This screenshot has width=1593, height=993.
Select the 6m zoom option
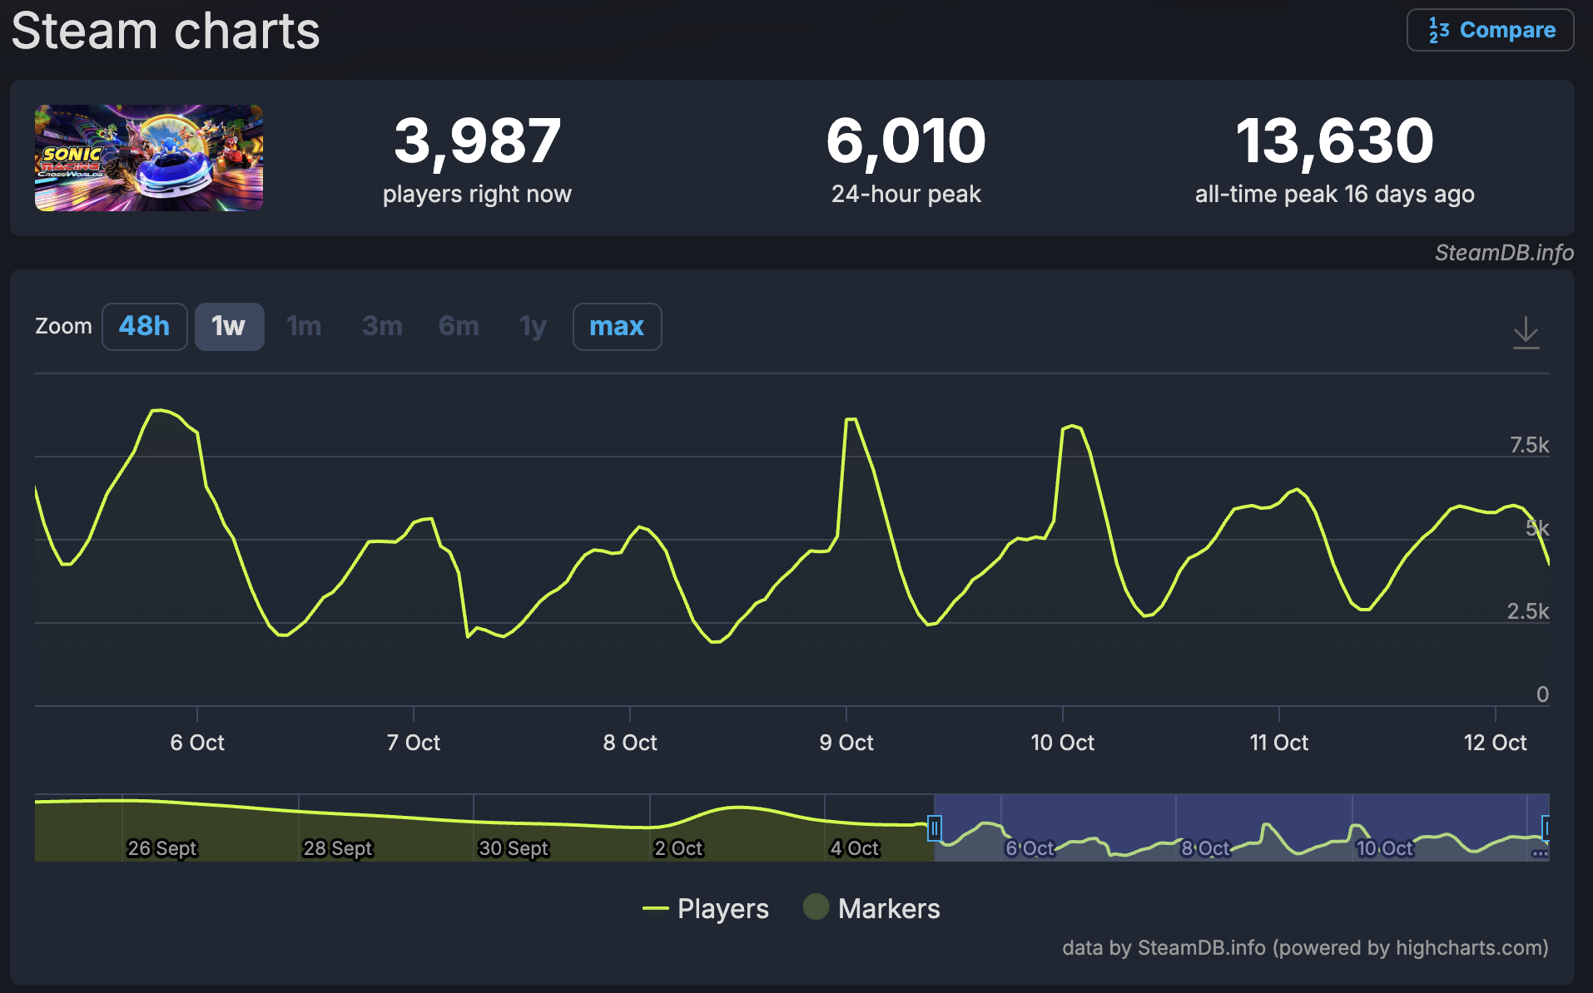tap(459, 326)
